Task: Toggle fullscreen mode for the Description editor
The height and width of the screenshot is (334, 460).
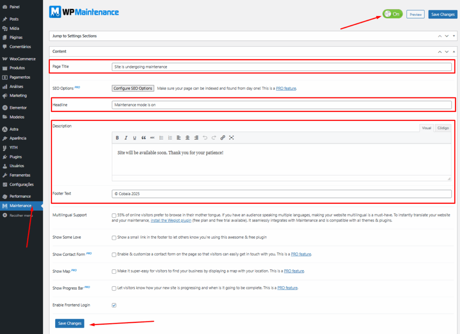Action: 231,138
